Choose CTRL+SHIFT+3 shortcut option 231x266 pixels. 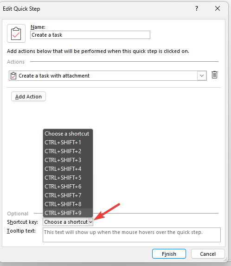pyautogui.click(x=68, y=160)
